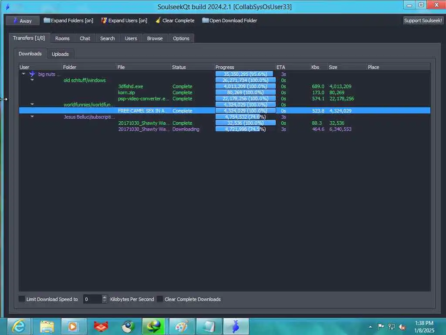Toggle the Away status button
The width and height of the screenshot is (446, 335).
23,21
